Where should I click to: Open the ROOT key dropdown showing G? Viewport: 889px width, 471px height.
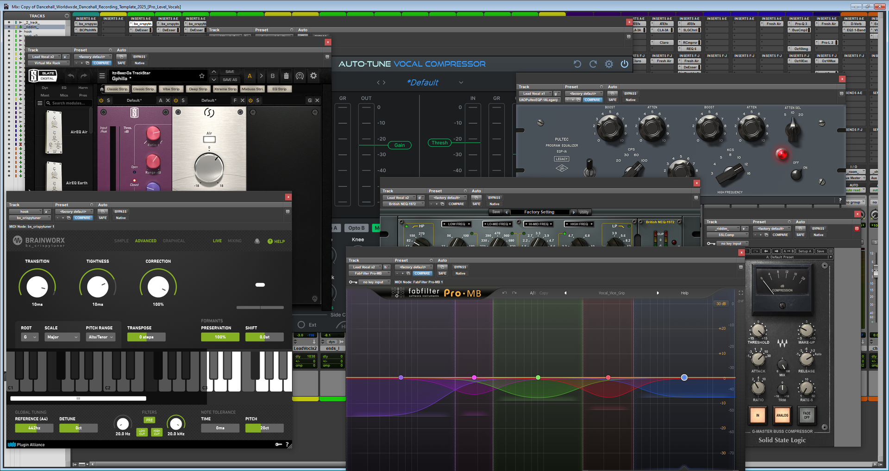(x=29, y=337)
